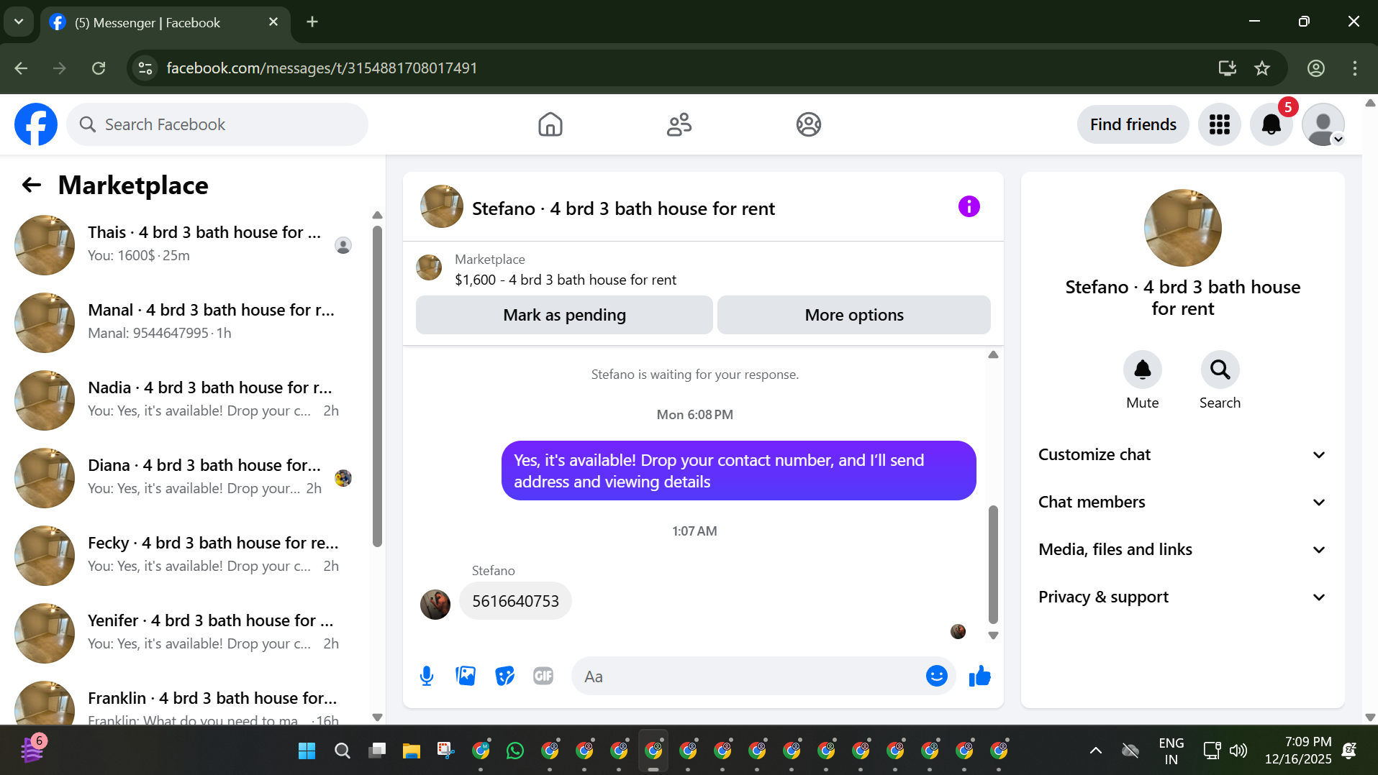This screenshot has height=775, width=1378.
Task: Open WhatsApp from the taskbar
Action: click(x=515, y=751)
